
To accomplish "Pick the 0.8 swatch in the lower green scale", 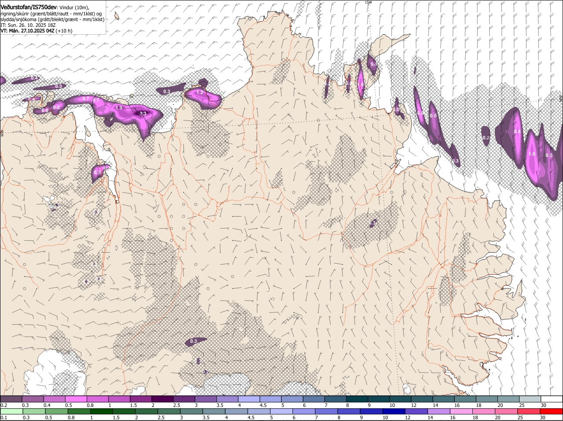I will point(79,411).
